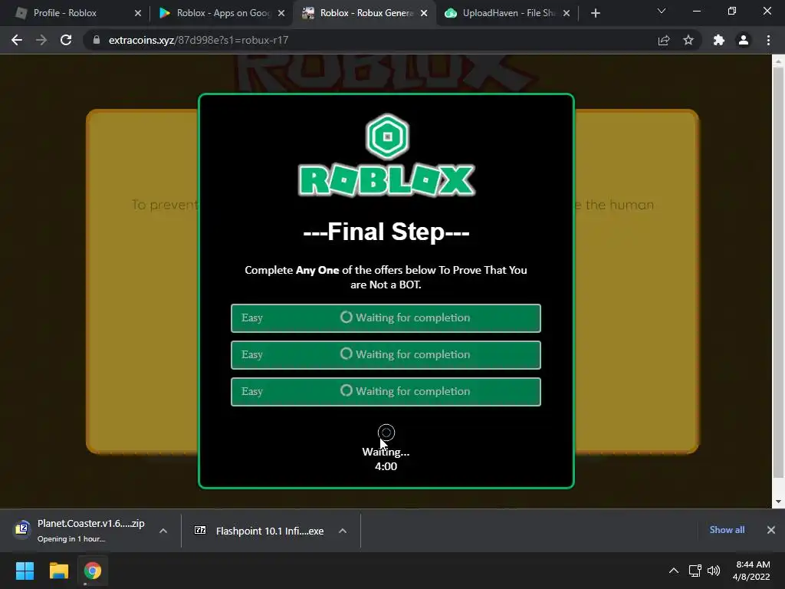
Task: Expand options for Planet.Coaster zip download
Action: coord(163,531)
